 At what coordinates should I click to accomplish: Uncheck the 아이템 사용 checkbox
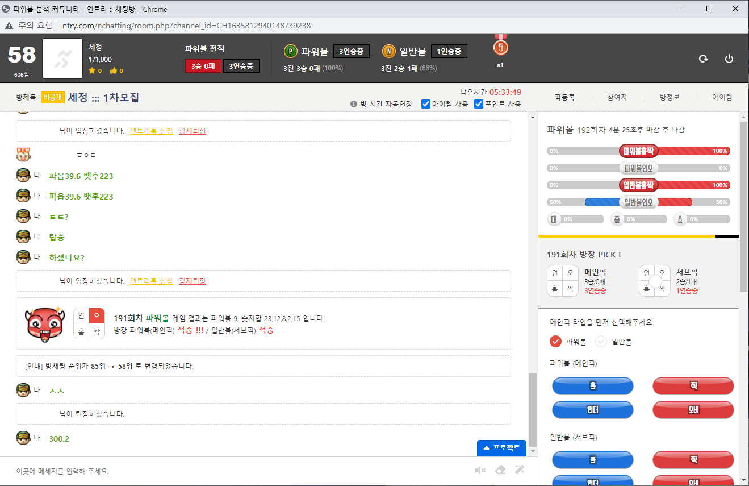426,104
